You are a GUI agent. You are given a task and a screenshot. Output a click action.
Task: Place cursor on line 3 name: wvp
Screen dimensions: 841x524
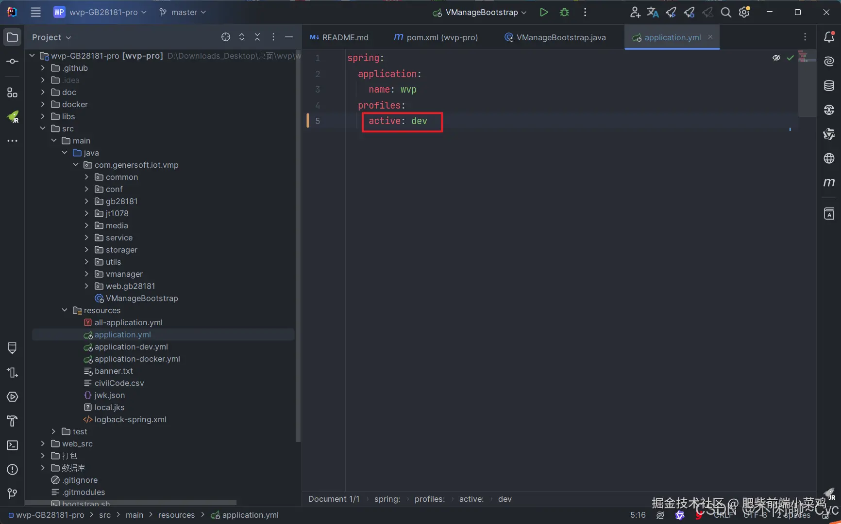click(x=392, y=89)
